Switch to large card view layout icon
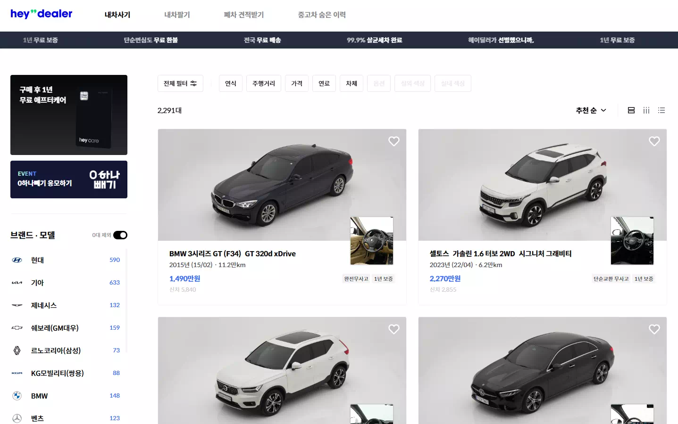Image resolution: width=678 pixels, height=424 pixels. coord(631,110)
